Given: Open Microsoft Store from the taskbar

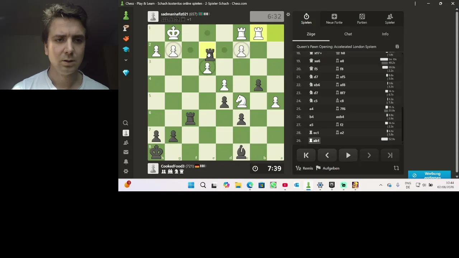Looking at the screenshot, I should coord(261,185).
